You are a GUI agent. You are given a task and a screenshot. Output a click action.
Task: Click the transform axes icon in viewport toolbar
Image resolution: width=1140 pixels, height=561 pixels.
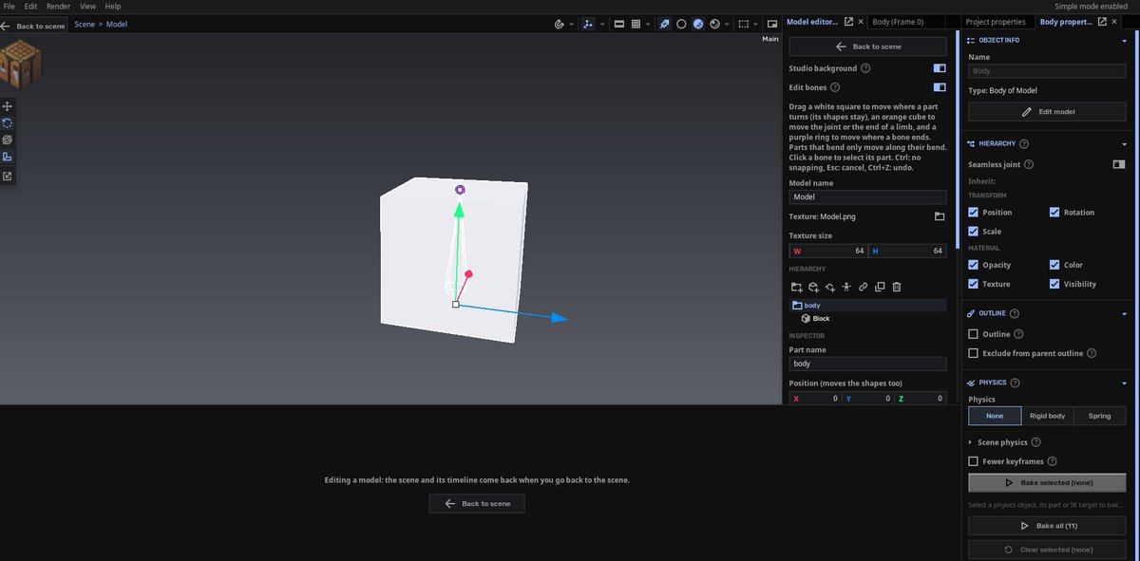589,24
